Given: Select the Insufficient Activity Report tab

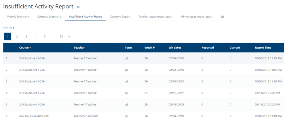Looking at the screenshot, I should (x=86, y=16).
